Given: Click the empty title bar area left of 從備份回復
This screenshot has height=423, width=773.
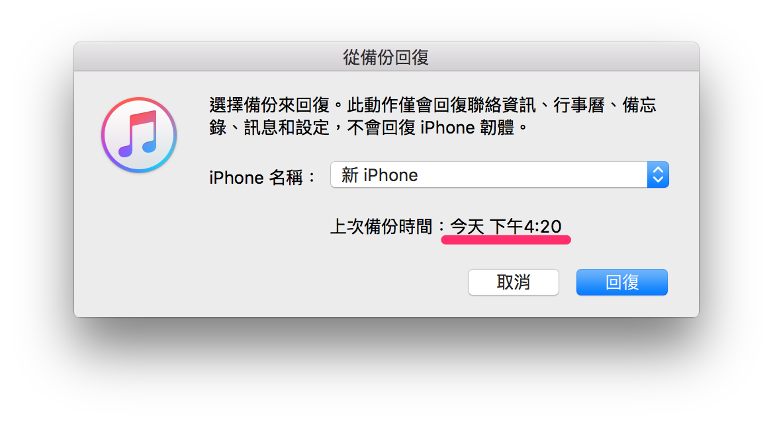Looking at the screenshot, I should click(207, 57).
